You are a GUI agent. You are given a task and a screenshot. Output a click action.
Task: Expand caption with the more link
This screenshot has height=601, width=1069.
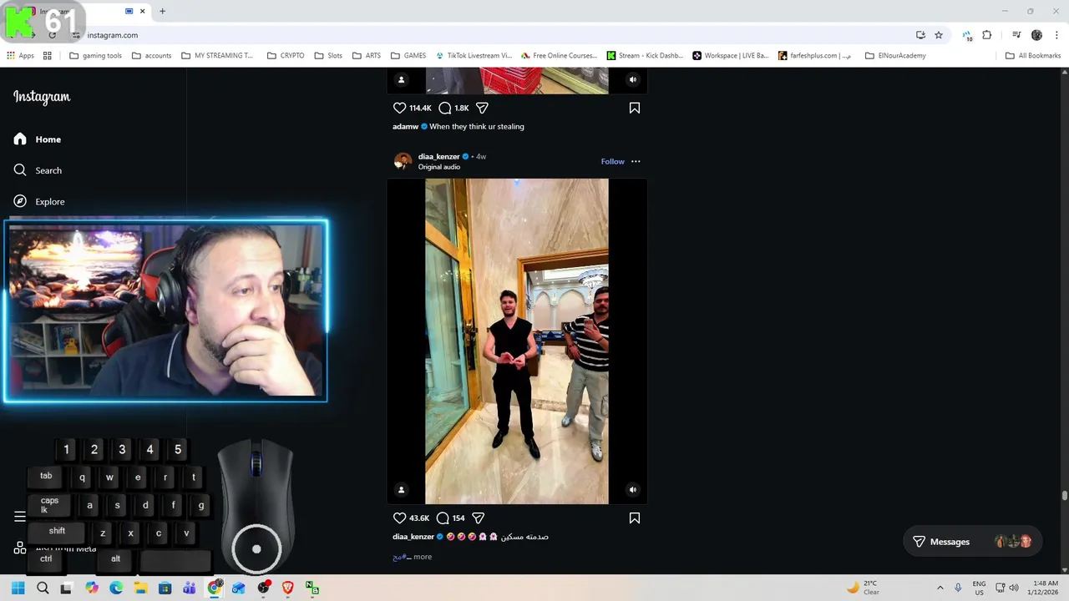422,557
